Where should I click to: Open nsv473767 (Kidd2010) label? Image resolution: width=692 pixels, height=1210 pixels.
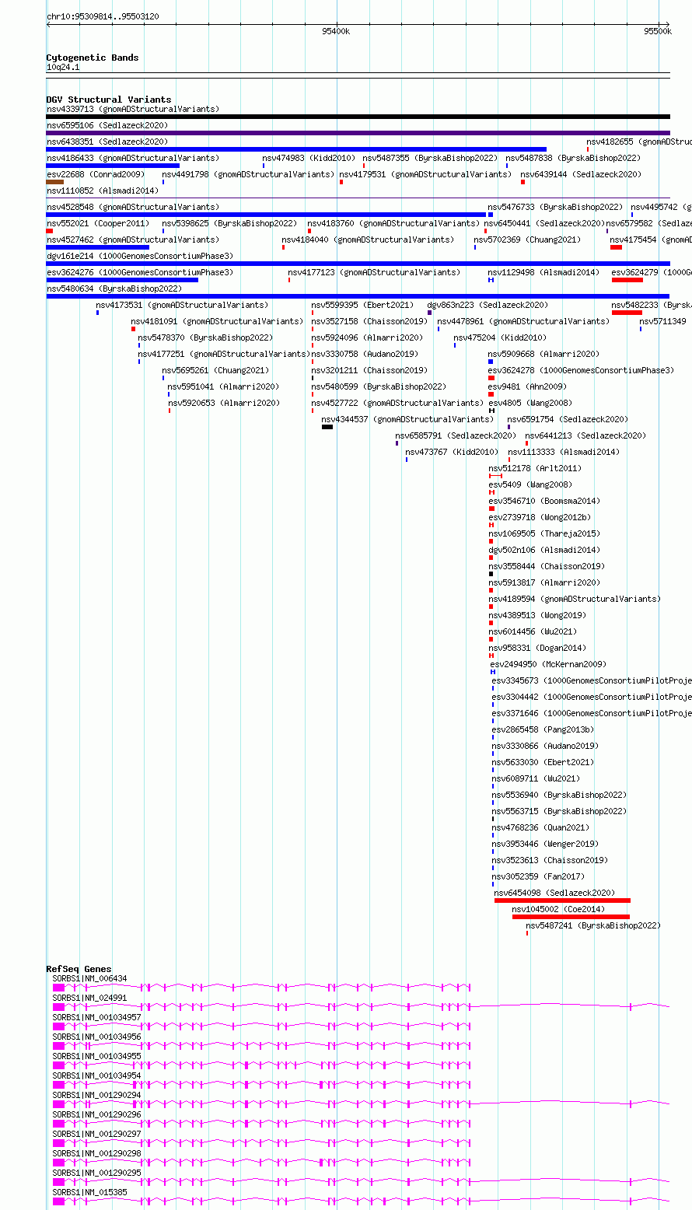(452, 452)
